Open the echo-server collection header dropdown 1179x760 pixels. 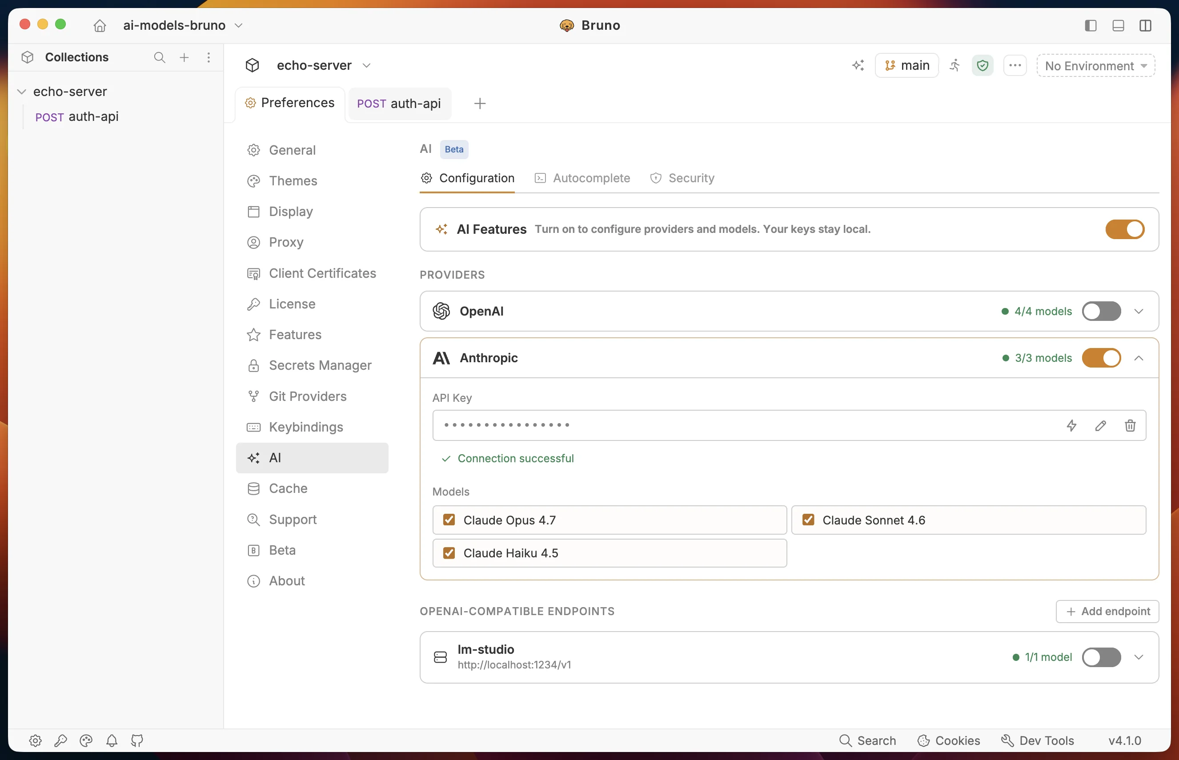(x=324, y=65)
